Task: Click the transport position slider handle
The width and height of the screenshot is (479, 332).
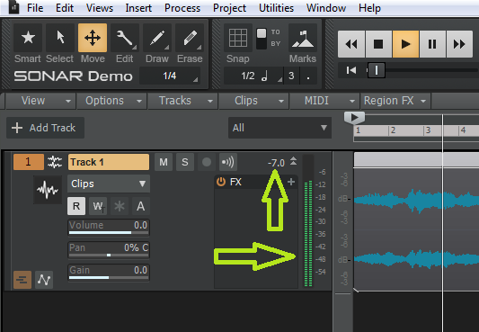Action: click(x=376, y=70)
